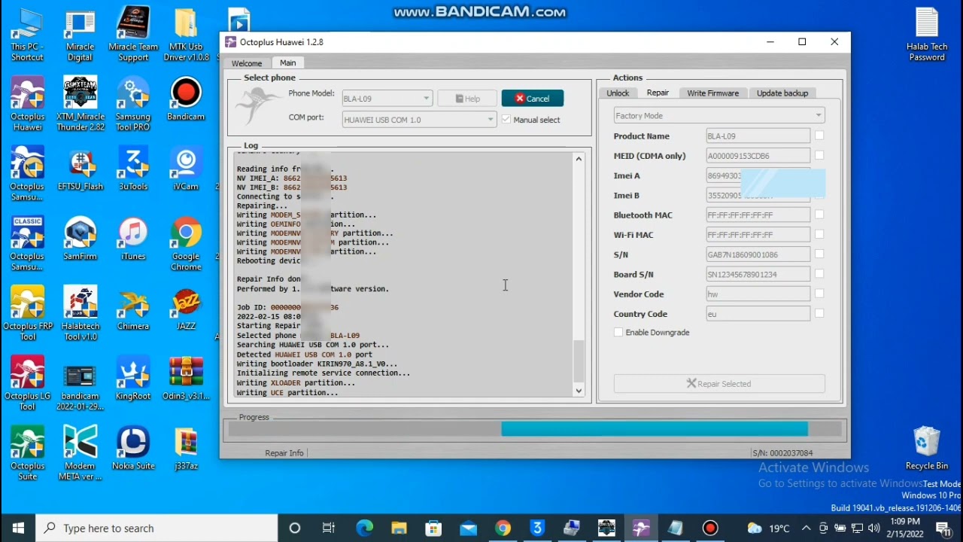Launch KingRoot desktop shortcut
The height and width of the screenshot is (542, 963).
click(x=133, y=379)
